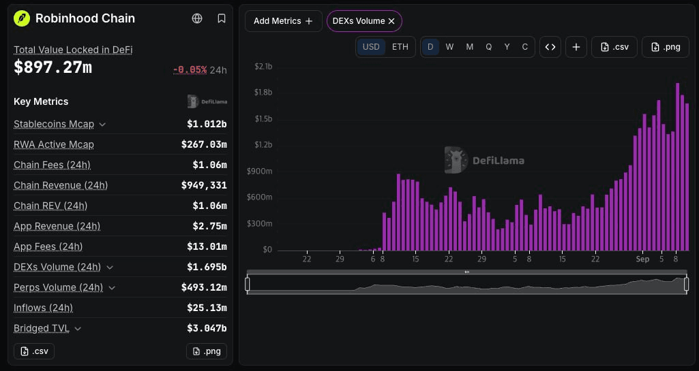This screenshot has height=371, width=699.
Task: Expand the Bridged TVL chevron
Action: tap(78, 329)
